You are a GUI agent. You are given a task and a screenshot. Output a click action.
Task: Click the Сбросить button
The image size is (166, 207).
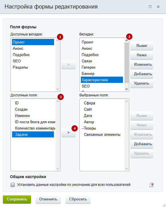(78, 199)
